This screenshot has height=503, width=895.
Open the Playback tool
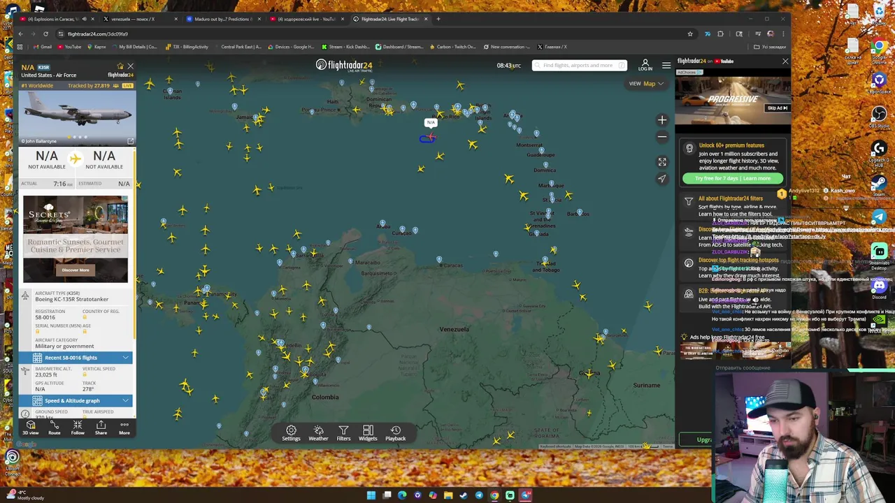[395, 433]
